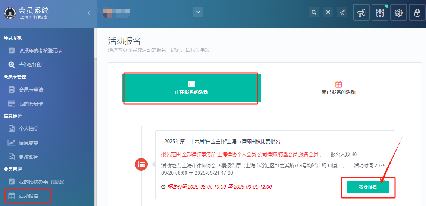The height and width of the screenshot is (206, 426).
Task: Open announcements via the megaphone icon
Action: tap(361, 13)
